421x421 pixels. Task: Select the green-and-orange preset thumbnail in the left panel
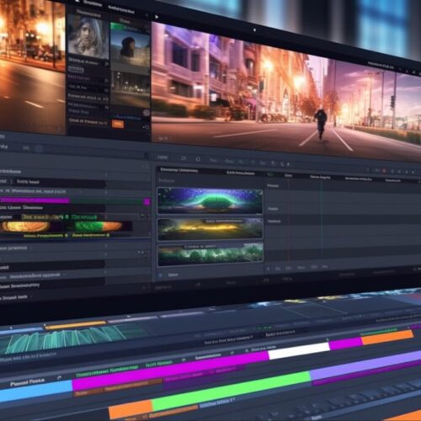coord(99,226)
